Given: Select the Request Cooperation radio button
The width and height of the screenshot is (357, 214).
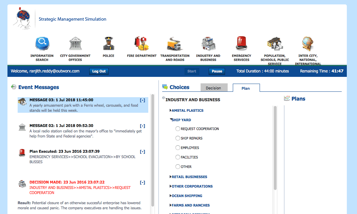Looking at the screenshot, I should (178, 129).
